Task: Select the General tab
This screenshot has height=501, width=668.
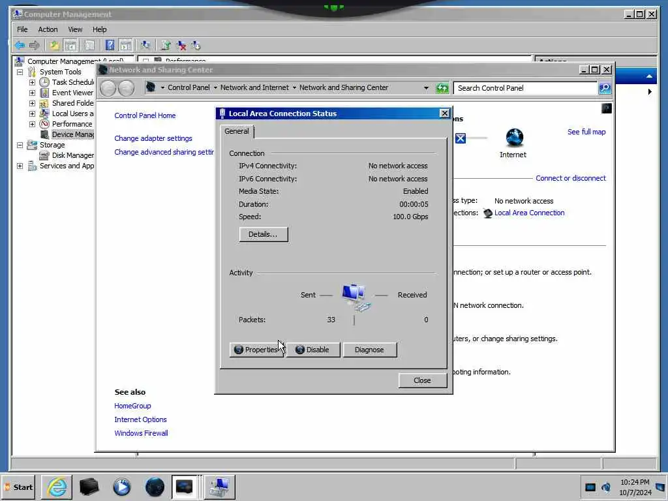Action: [237, 131]
